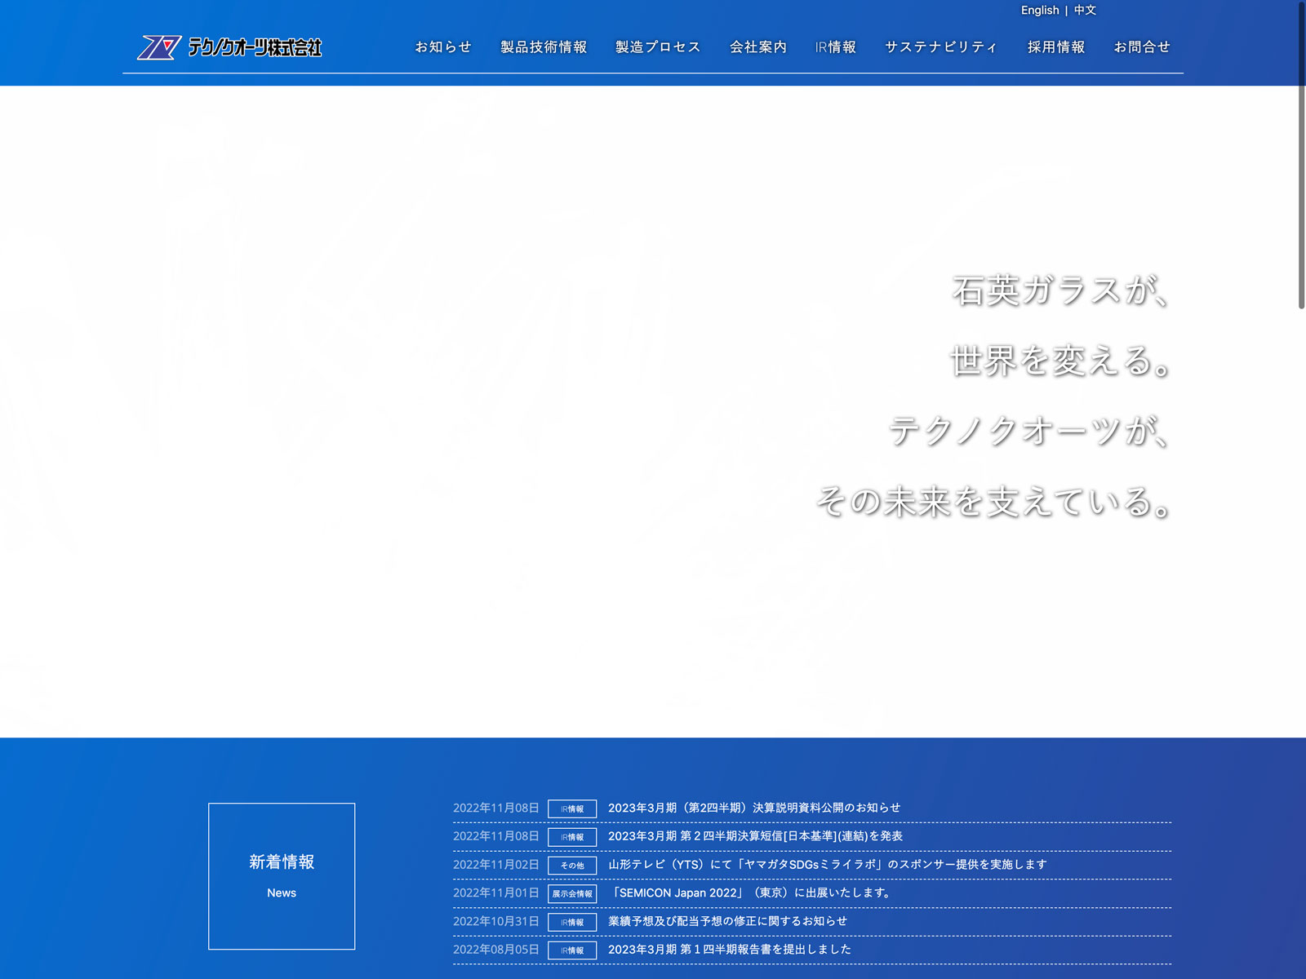The height and width of the screenshot is (979, 1306).
Task: Open 第2四半期決算短信 news article
Action: tap(755, 836)
